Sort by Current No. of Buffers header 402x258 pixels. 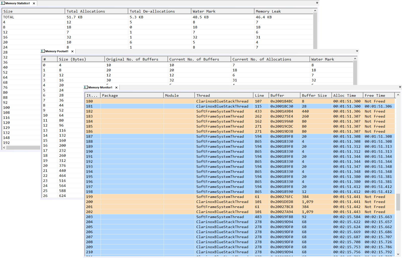199,59
